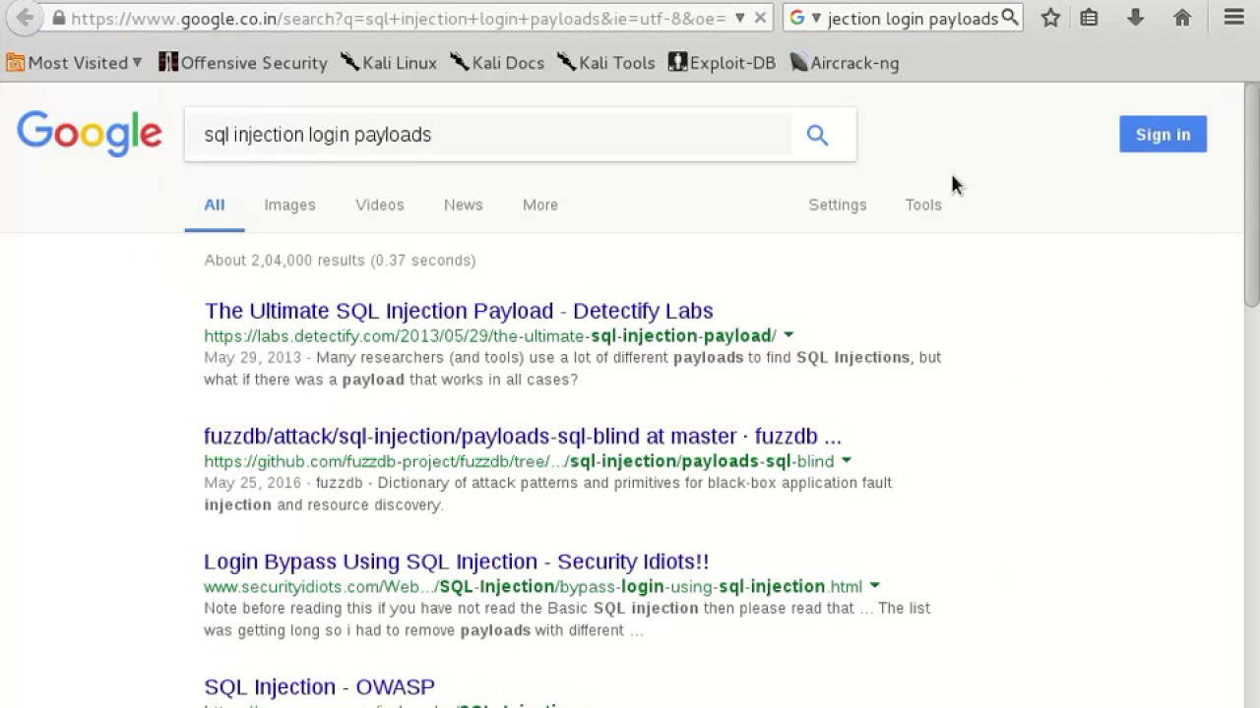This screenshot has width=1260, height=708.
Task: Submit search with blue magnifier button
Action: (817, 135)
